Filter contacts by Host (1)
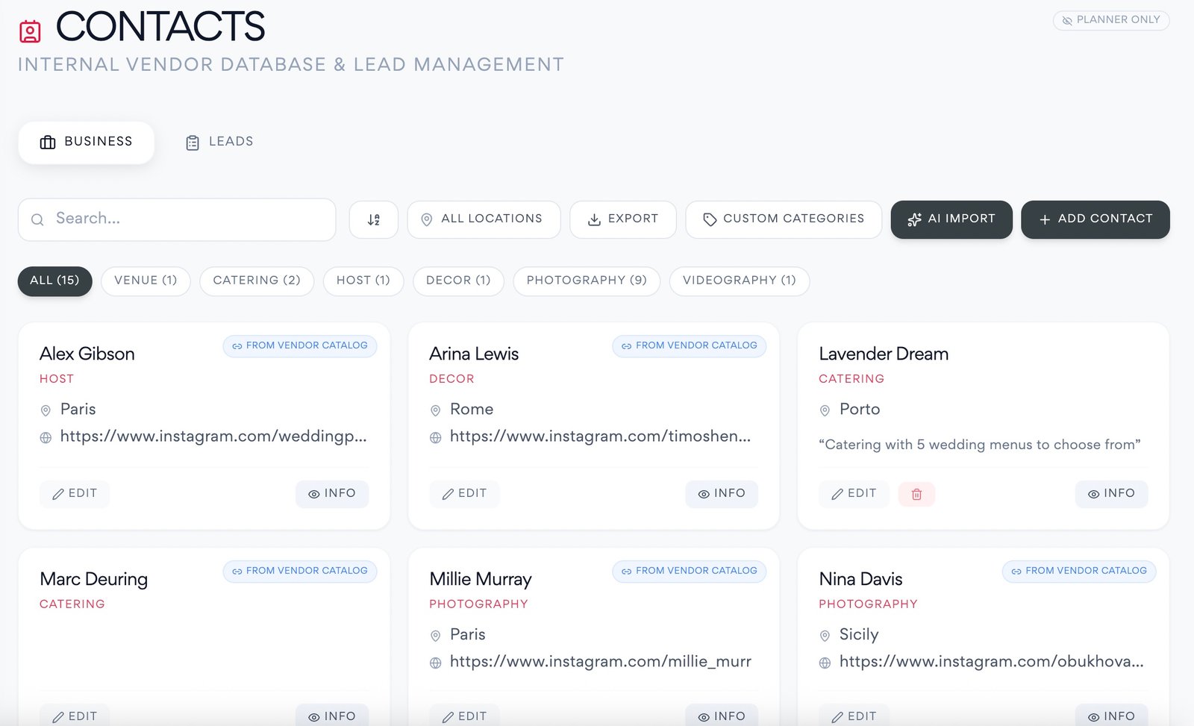The height and width of the screenshot is (726, 1194). click(x=363, y=281)
